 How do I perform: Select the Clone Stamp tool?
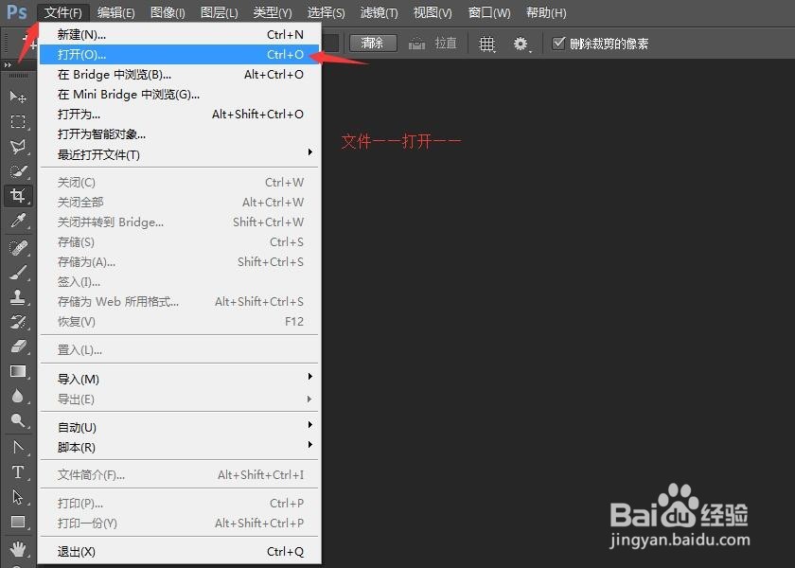pos(19,296)
